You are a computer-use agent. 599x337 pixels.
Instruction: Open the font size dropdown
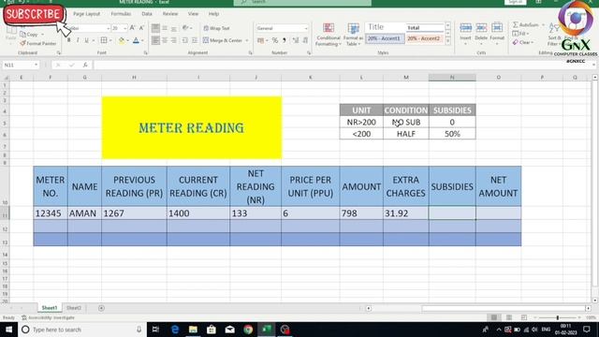click(x=124, y=28)
